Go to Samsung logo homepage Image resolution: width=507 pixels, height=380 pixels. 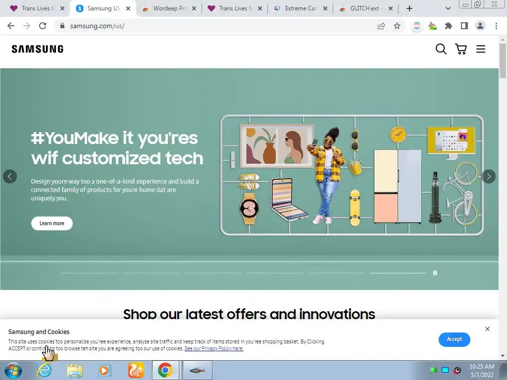coord(38,49)
